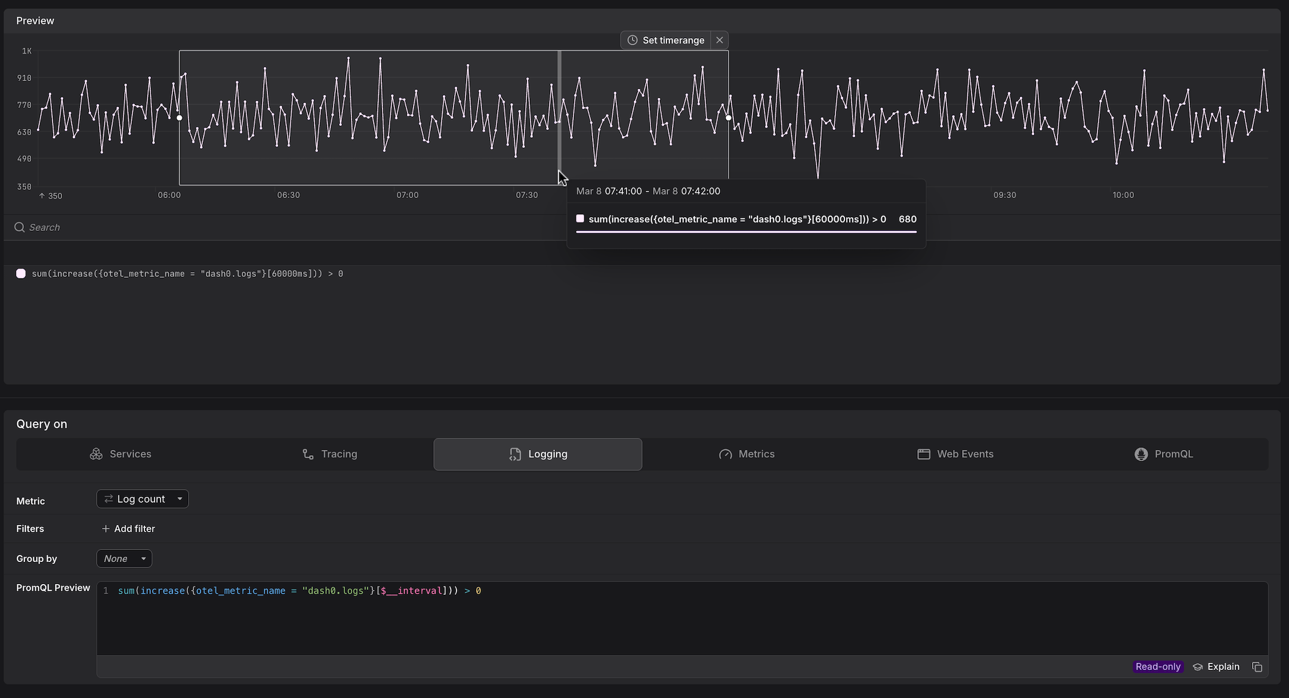Click the exchange arrows icon beside Log count

109,499
